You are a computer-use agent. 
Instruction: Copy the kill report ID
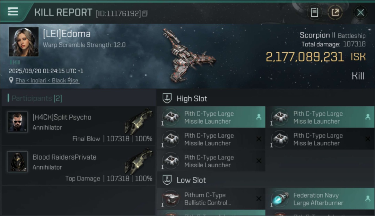tap(145, 13)
